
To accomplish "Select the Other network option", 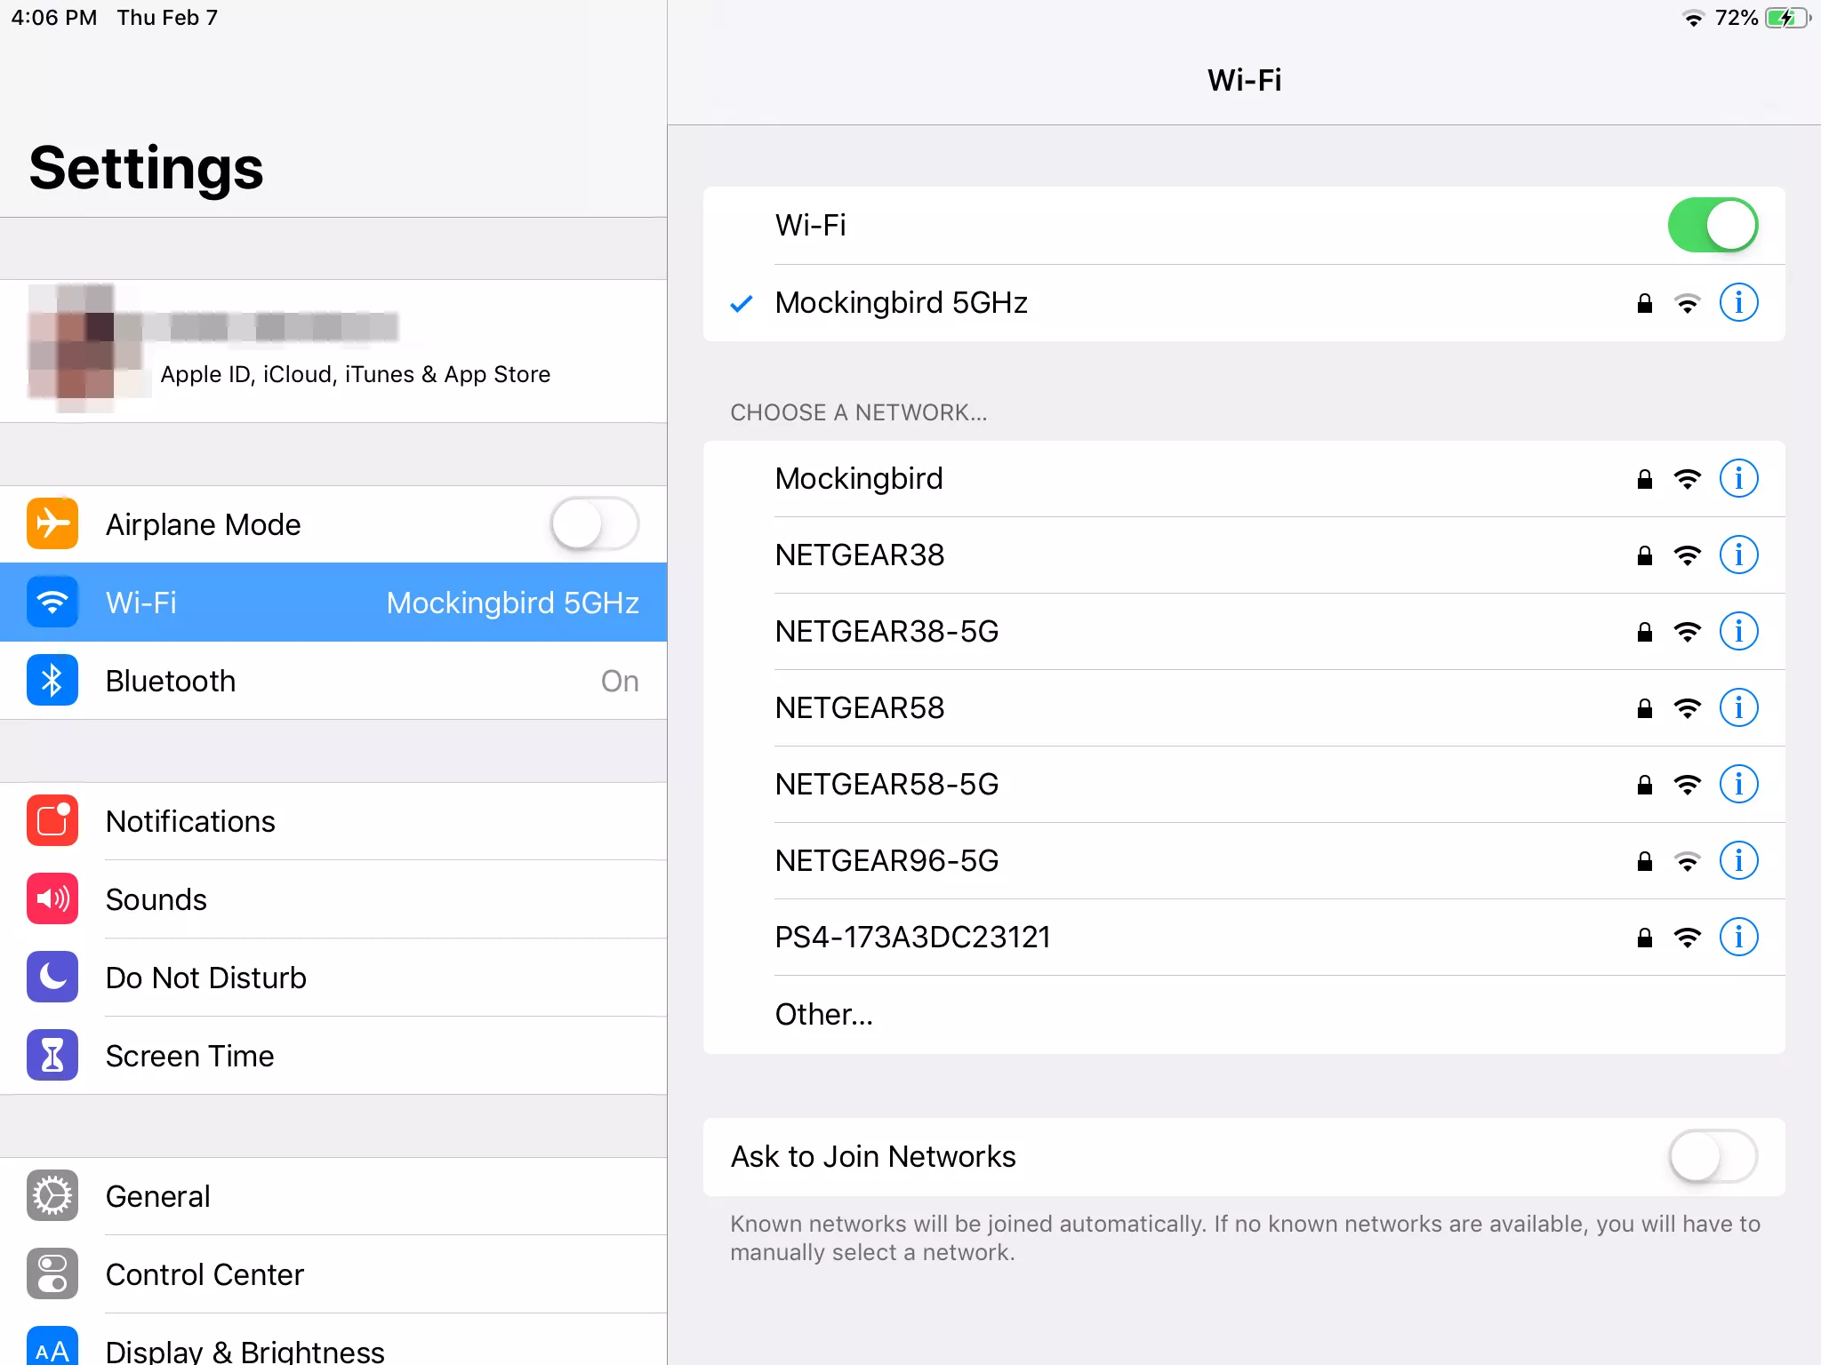I will [824, 1014].
